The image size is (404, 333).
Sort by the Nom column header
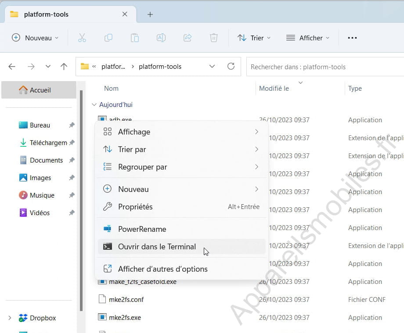click(111, 88)
